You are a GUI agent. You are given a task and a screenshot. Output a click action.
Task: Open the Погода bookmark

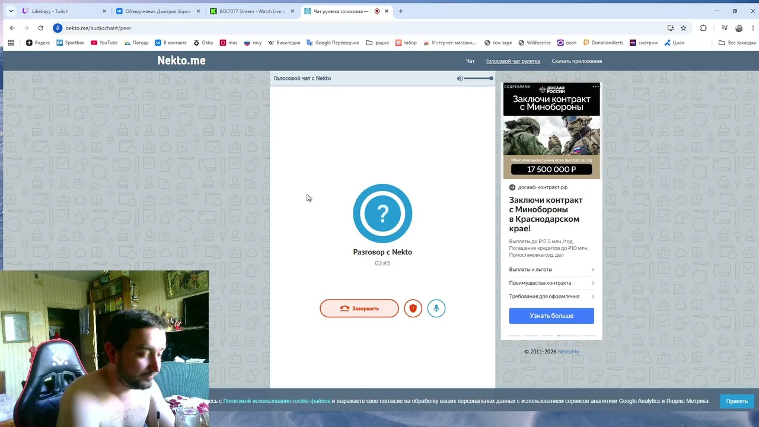pyautogui.click(x=136, y=43)
